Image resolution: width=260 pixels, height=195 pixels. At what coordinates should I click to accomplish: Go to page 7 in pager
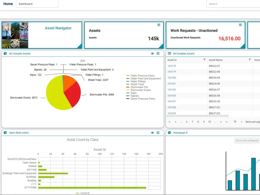192,122
